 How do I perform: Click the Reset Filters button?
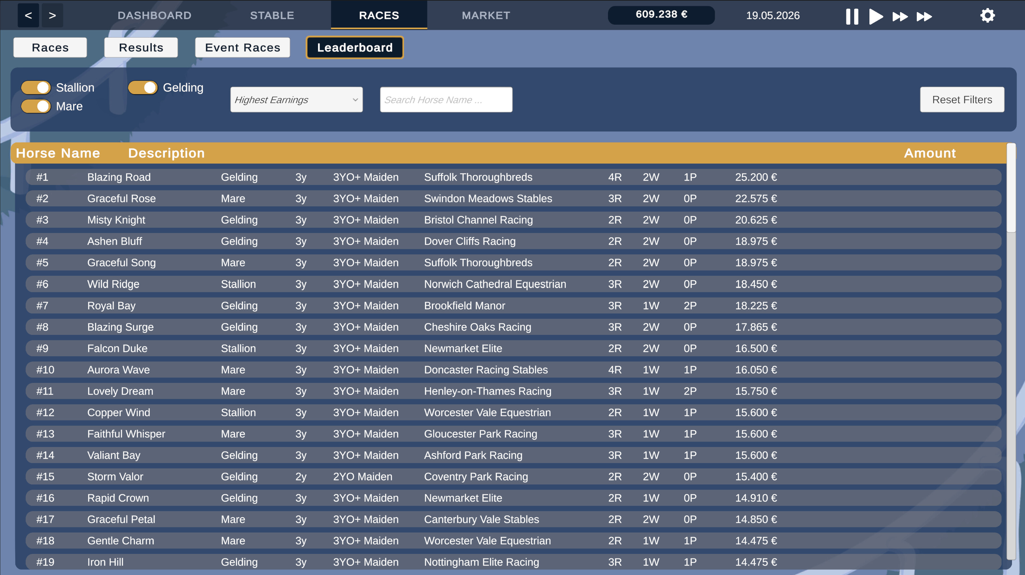coord(962,99)
